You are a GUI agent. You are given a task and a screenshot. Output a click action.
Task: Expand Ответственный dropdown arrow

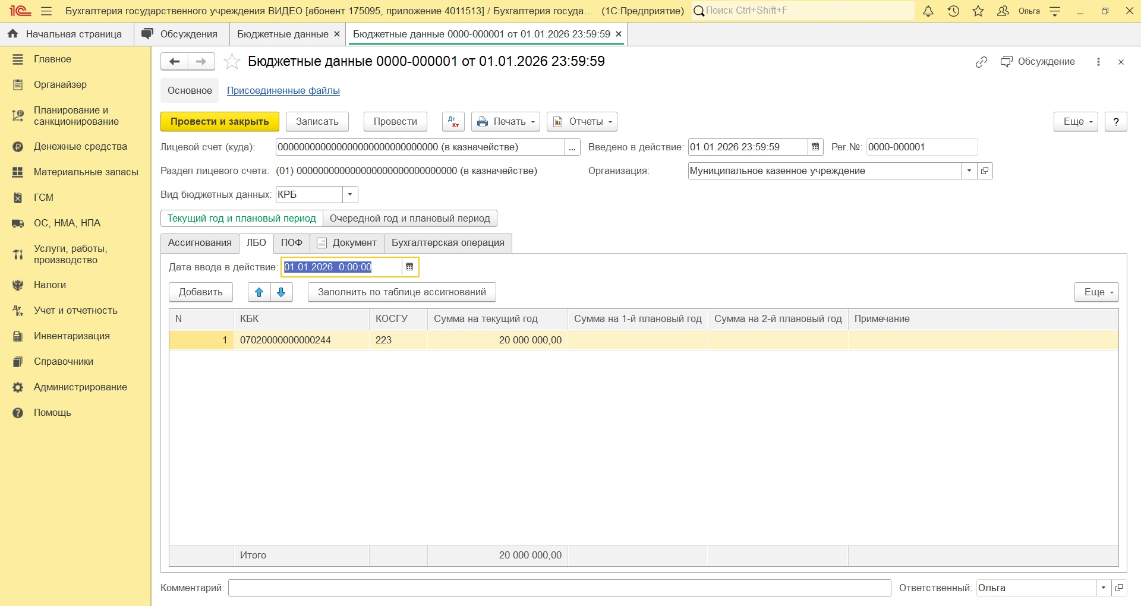coord(1104,588)
